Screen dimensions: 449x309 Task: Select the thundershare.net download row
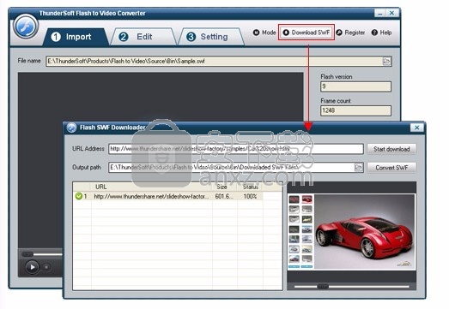[168, 196]
